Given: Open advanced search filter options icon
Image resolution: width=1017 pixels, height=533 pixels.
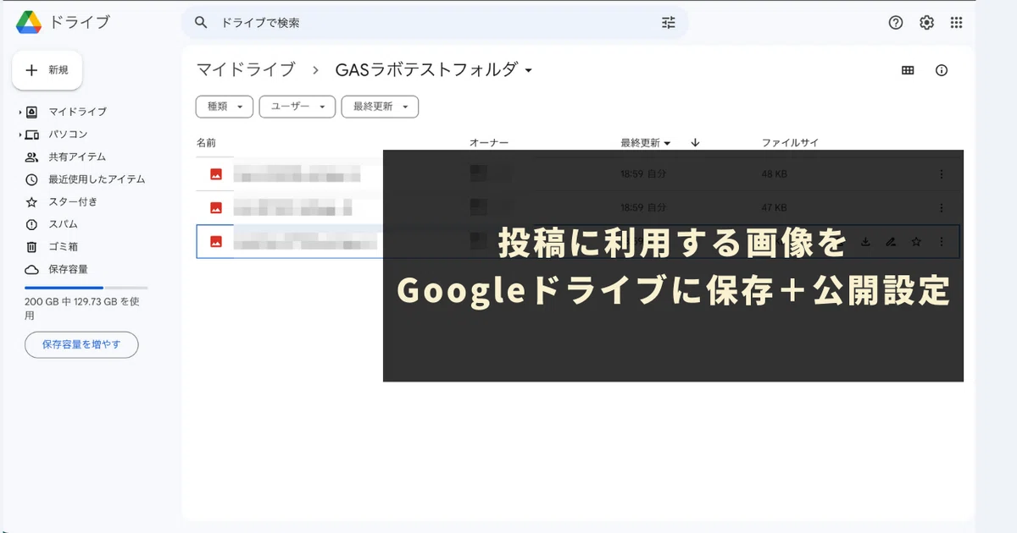Looking at the screenshot, I should pyautogui.click(x=669, y=23).
